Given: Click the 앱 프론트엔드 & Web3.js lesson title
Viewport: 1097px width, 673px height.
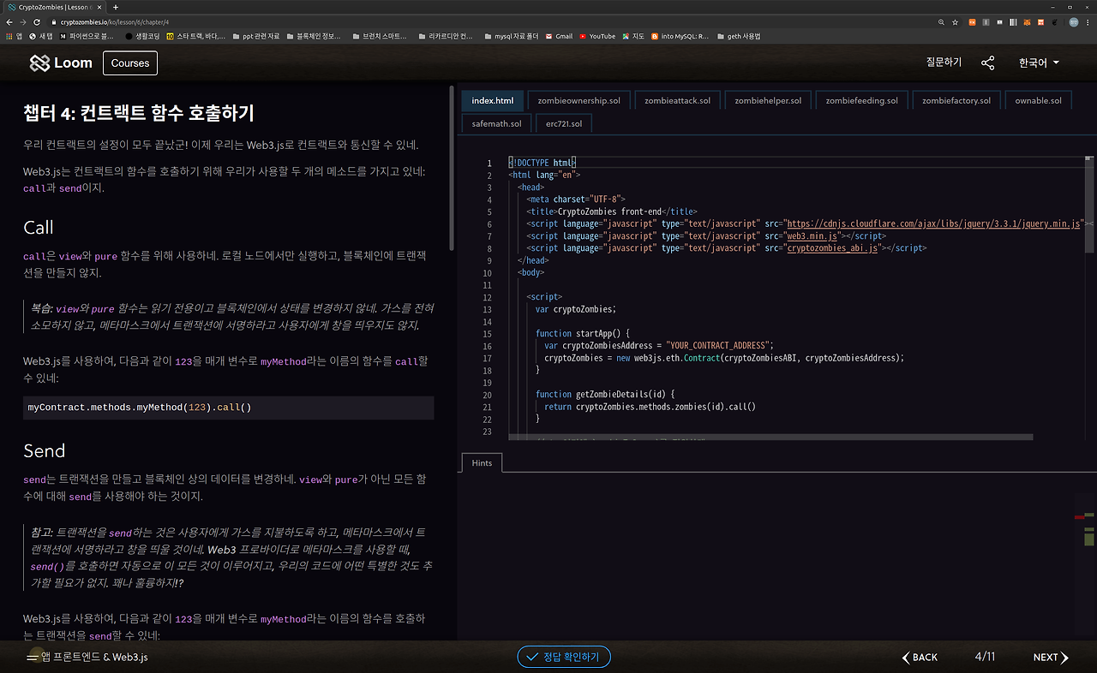Looking at the screenshot, I should [94, 657].
